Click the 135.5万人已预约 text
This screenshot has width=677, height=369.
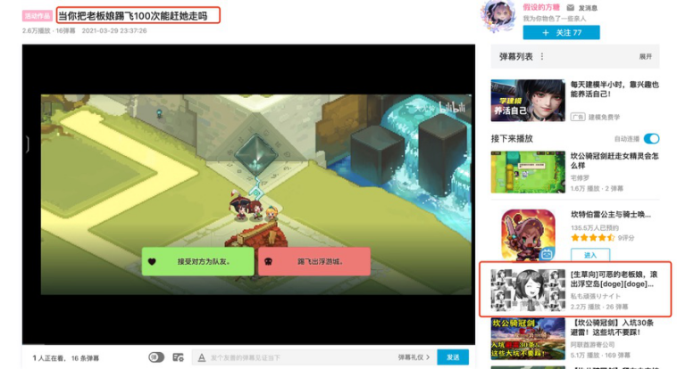pos(595,227)
